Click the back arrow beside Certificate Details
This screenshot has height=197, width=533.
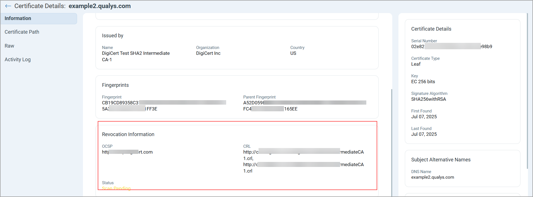point(8,6)
